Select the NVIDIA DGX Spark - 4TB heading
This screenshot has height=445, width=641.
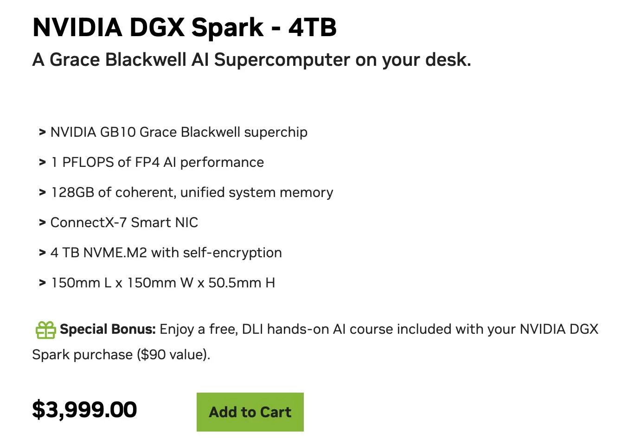point(184,27)
